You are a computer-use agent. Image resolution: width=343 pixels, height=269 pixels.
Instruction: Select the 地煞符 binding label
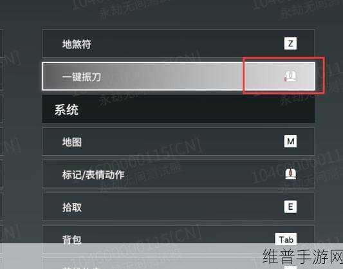(x=77, y=44)
